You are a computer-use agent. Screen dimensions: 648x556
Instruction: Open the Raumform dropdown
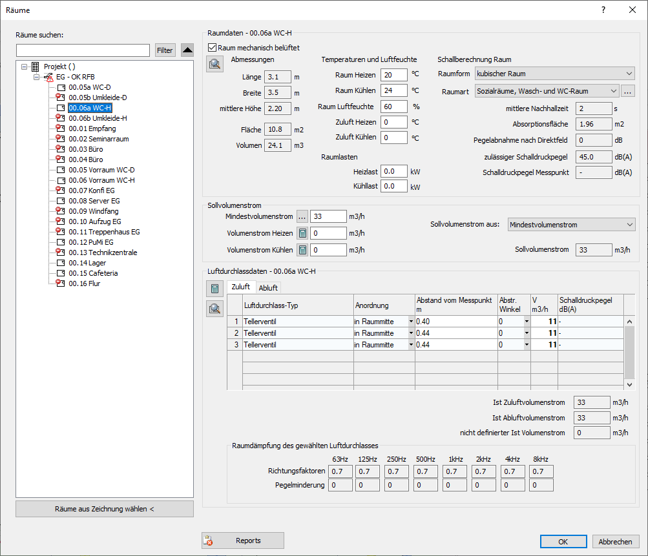pos(554,74)
